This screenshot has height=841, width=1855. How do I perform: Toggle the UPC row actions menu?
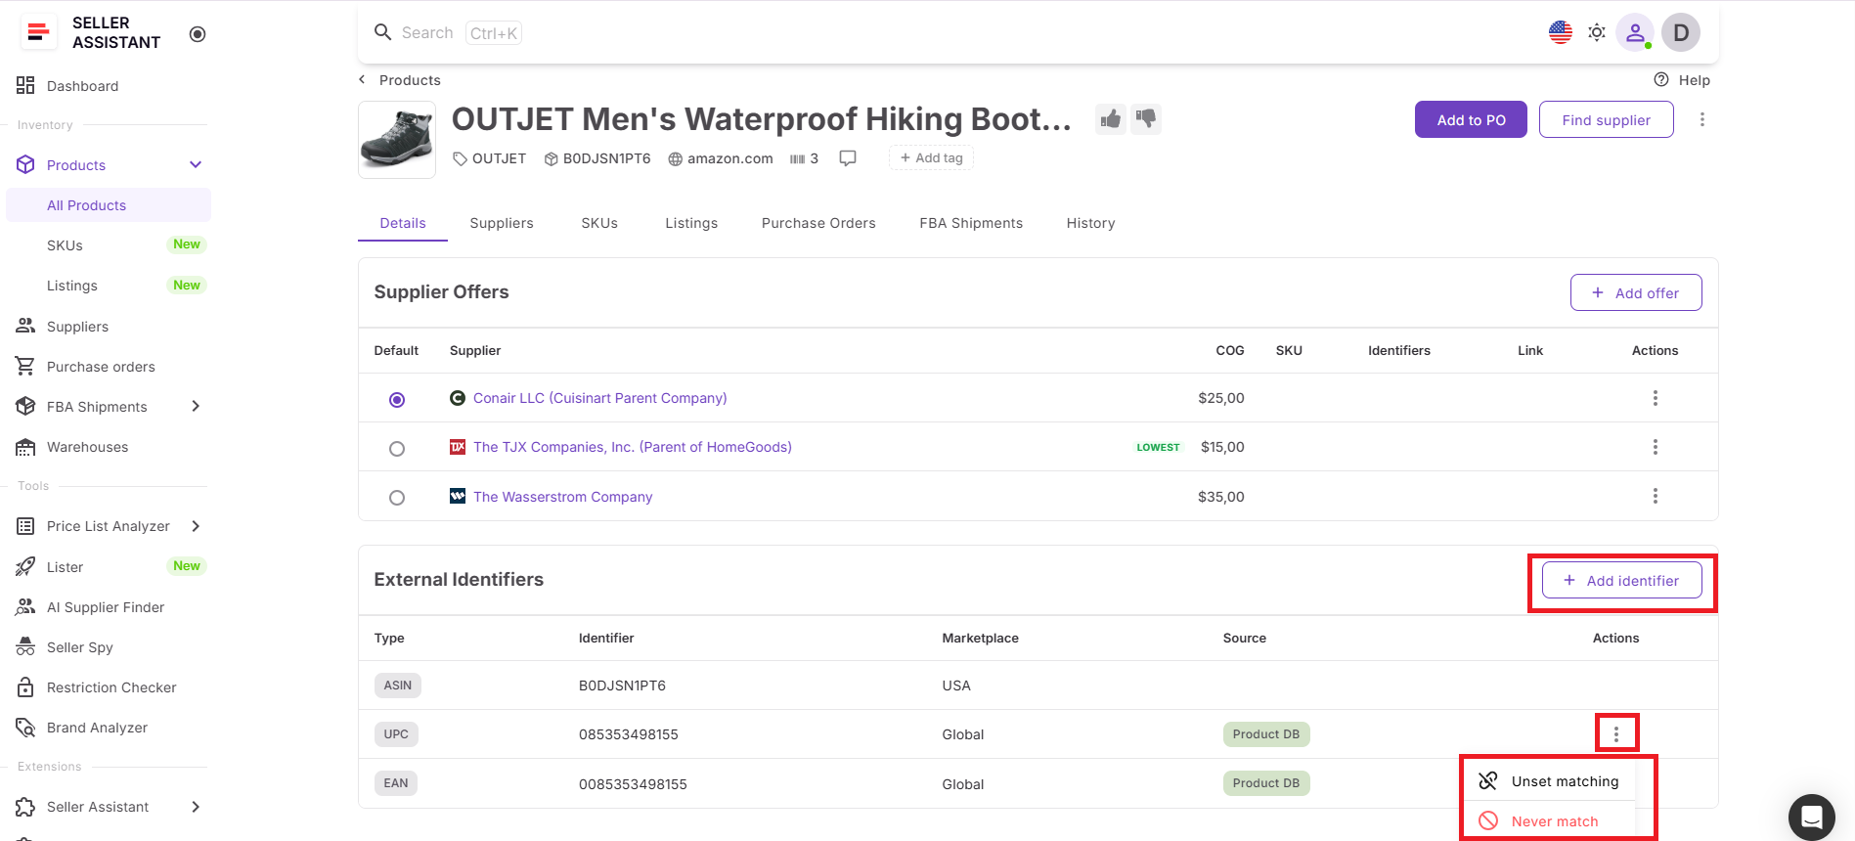point(1616,734)
